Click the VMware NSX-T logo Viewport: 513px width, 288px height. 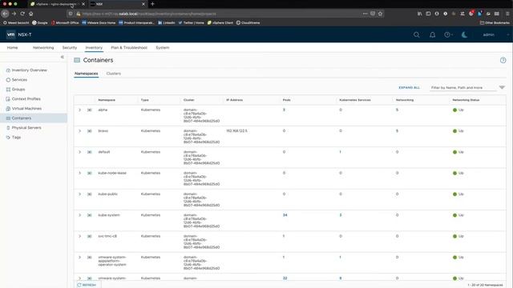(18, 34)
